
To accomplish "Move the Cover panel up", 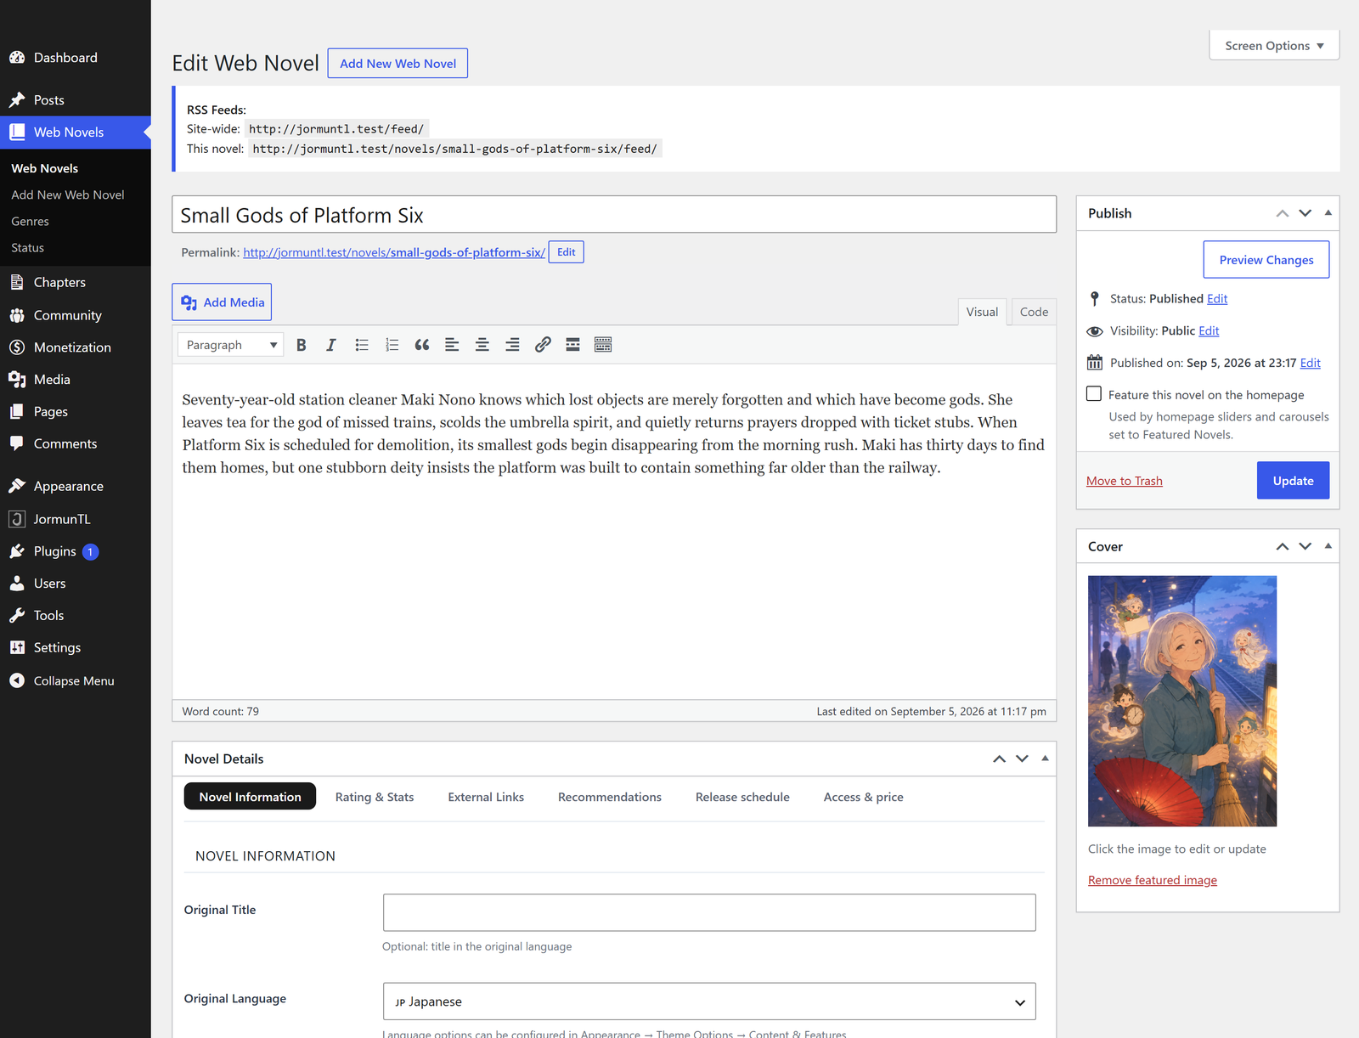I will (1283, 546).
